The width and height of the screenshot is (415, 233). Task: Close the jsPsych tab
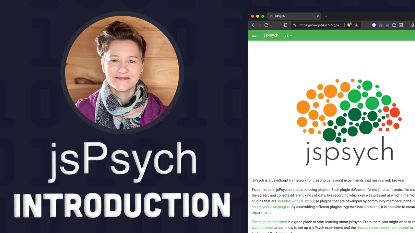318,16
